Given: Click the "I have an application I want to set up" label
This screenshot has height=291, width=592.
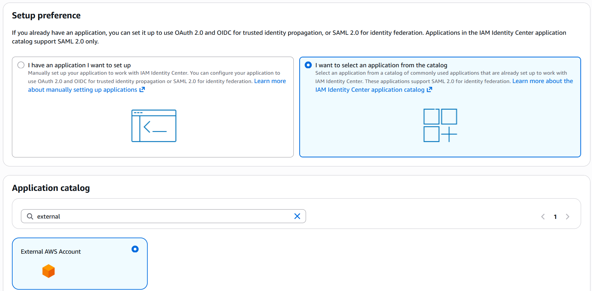Looking at the screenshot, I should 79,65.
